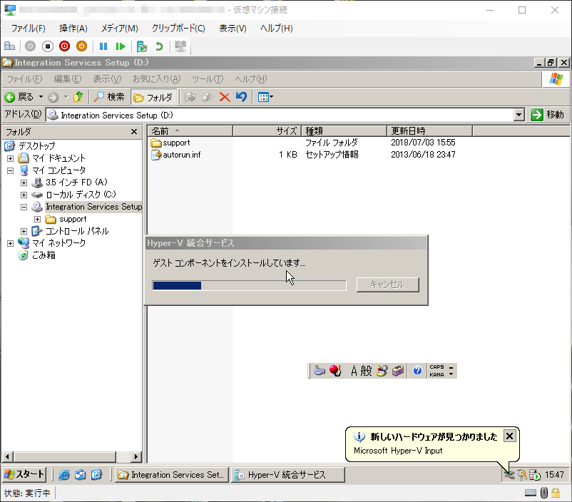Select the autorun.inf file
Viewport: 572px width, 502px height.
coord(182,155)
